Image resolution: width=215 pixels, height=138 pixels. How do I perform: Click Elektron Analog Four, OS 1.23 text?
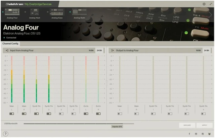(x=22, y=33)
